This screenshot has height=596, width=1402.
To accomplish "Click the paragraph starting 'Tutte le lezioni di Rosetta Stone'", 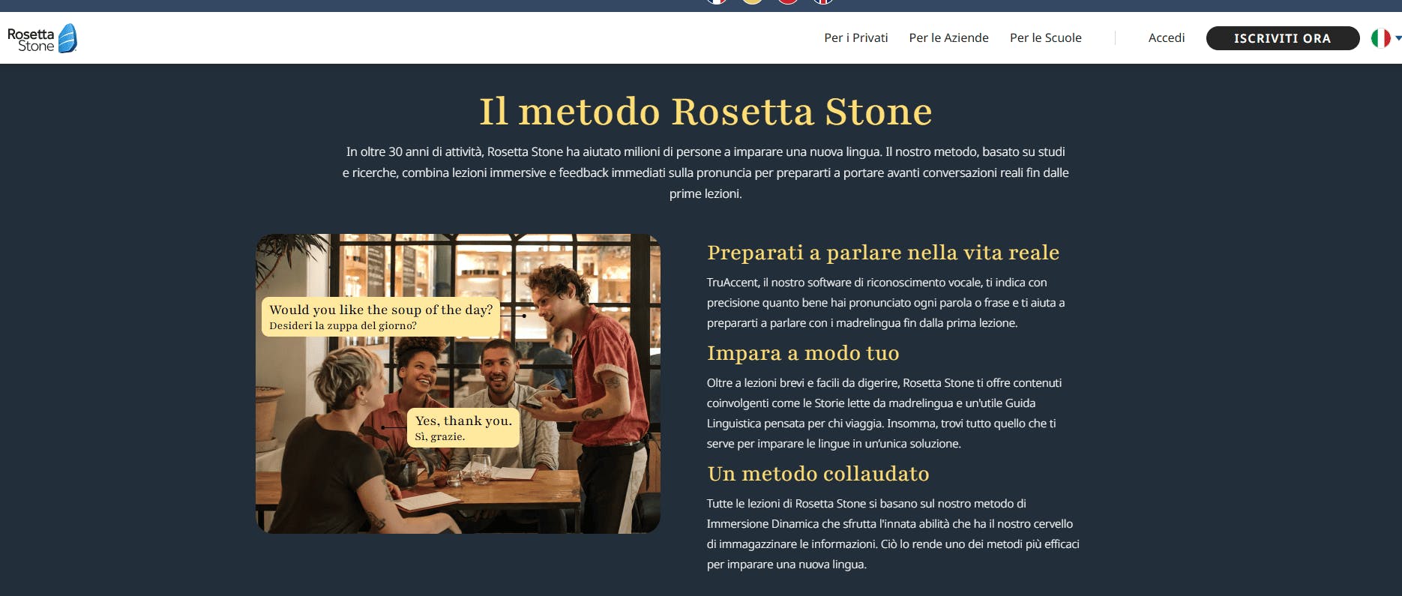I will coord(893,534).
